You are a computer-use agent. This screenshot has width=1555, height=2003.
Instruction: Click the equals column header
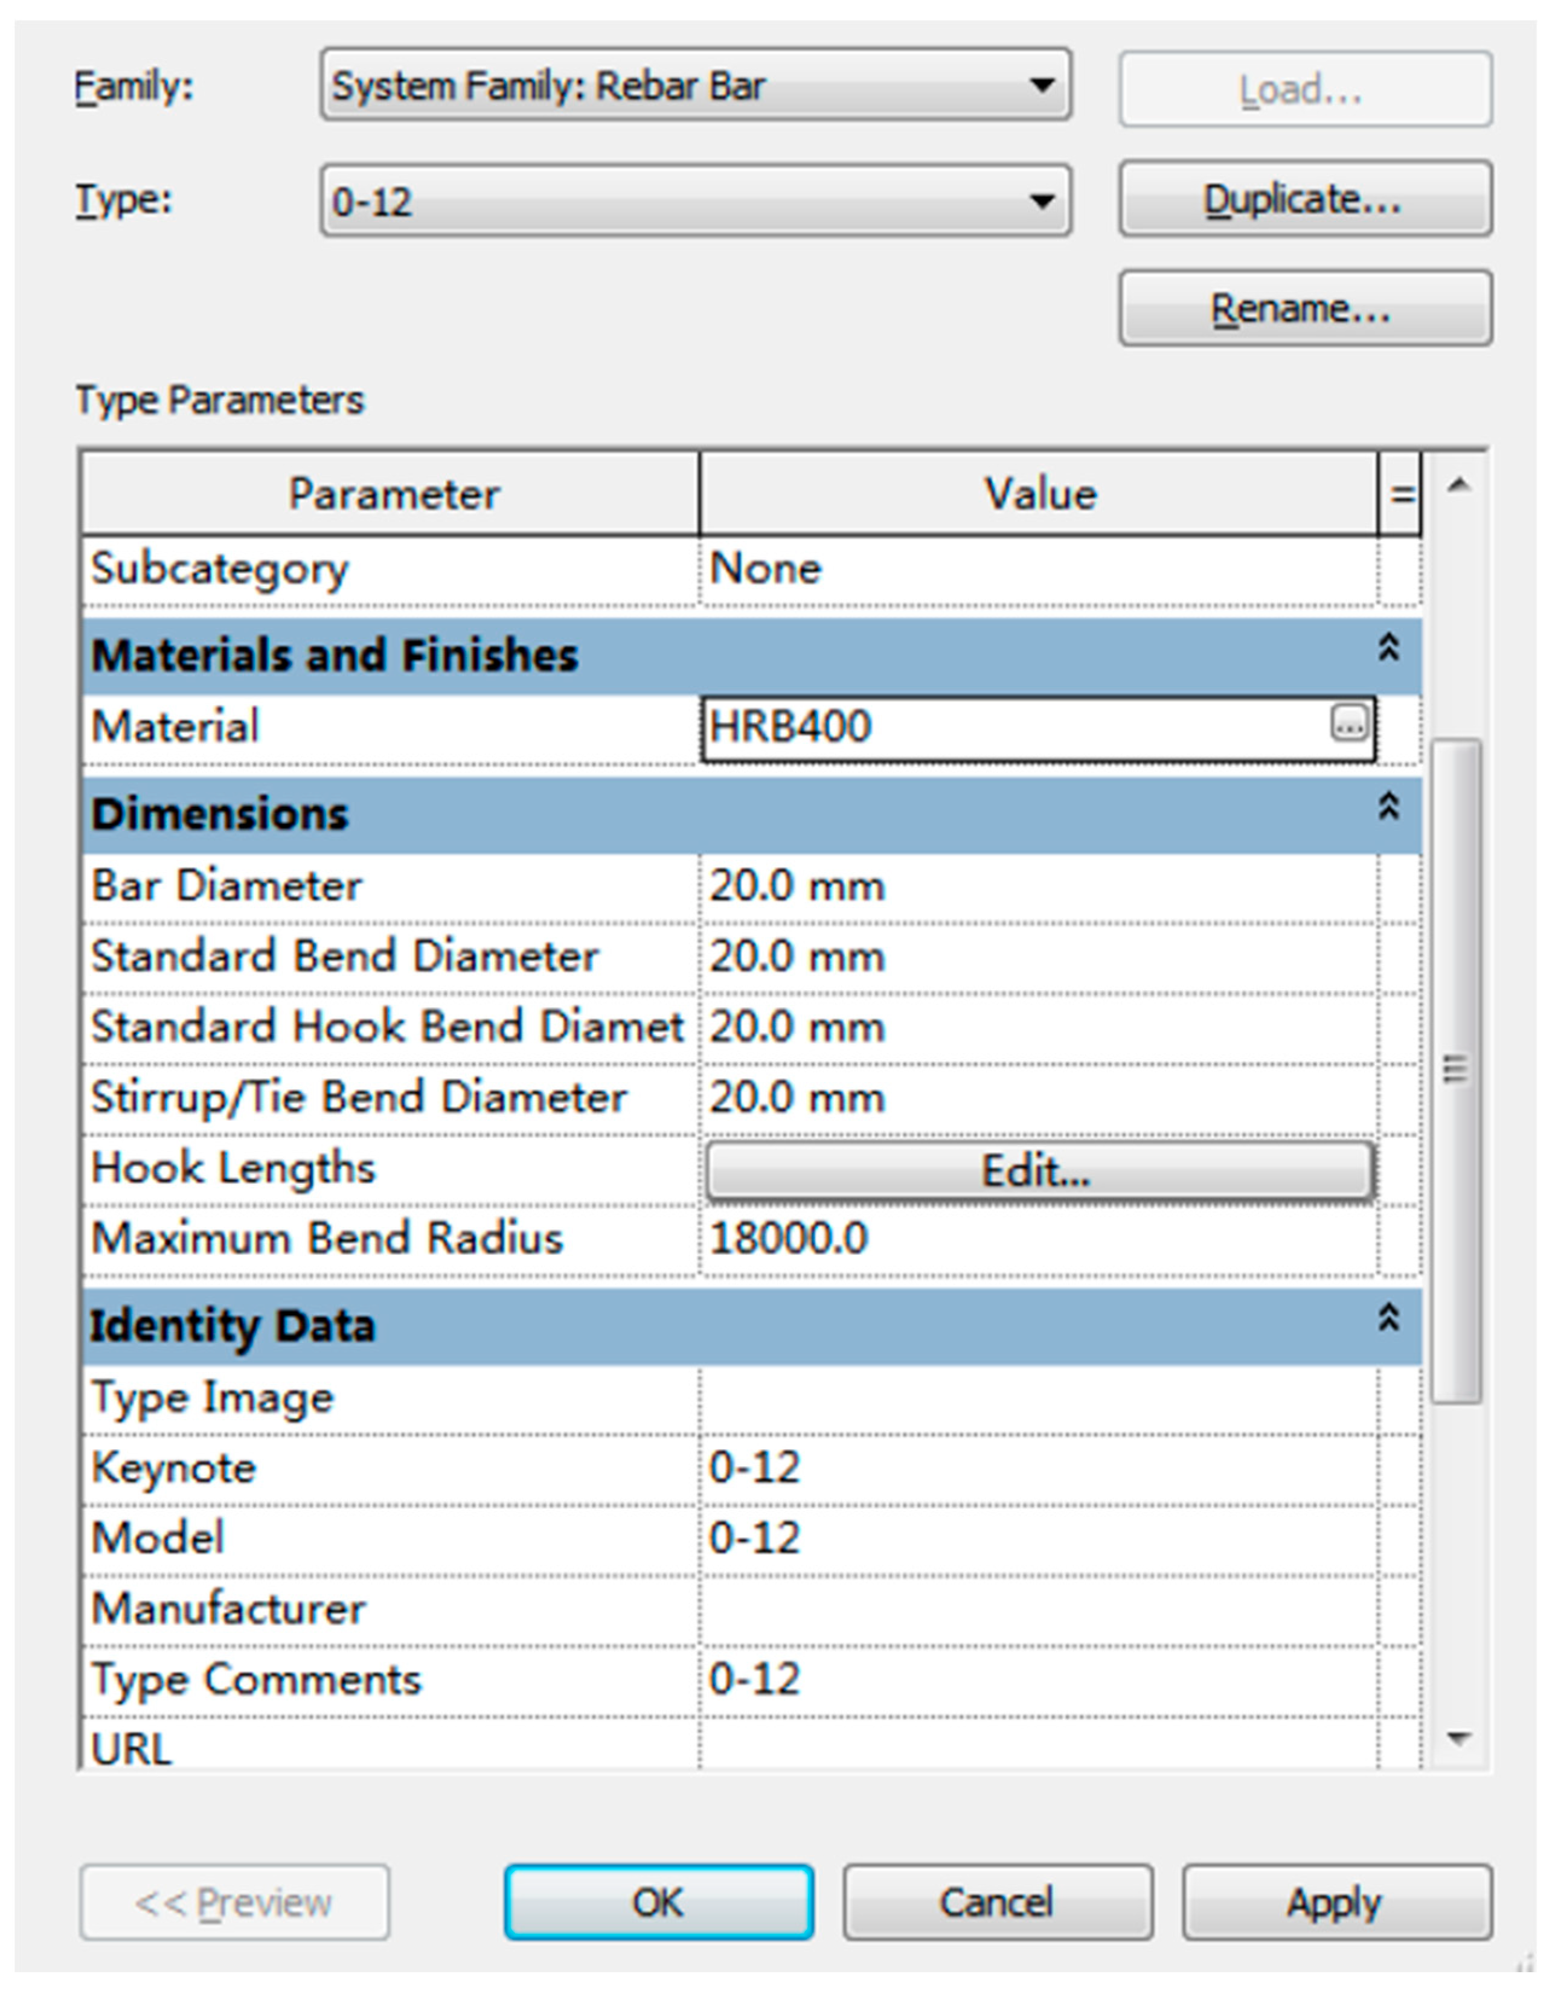1400,495
